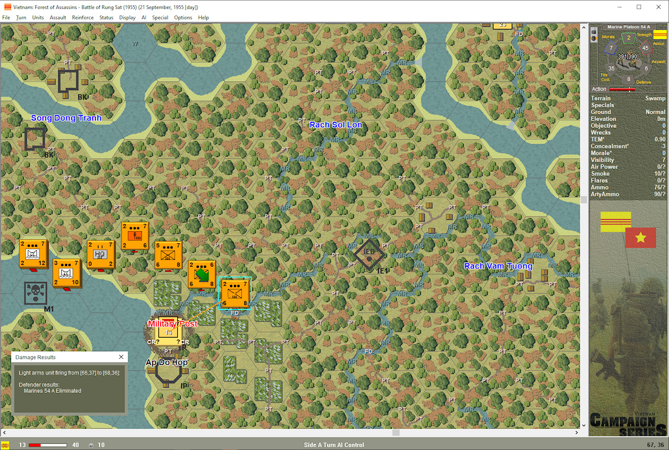669x450 pixels.
Task: Click the 'Concealment' info row
Action: 628,146
